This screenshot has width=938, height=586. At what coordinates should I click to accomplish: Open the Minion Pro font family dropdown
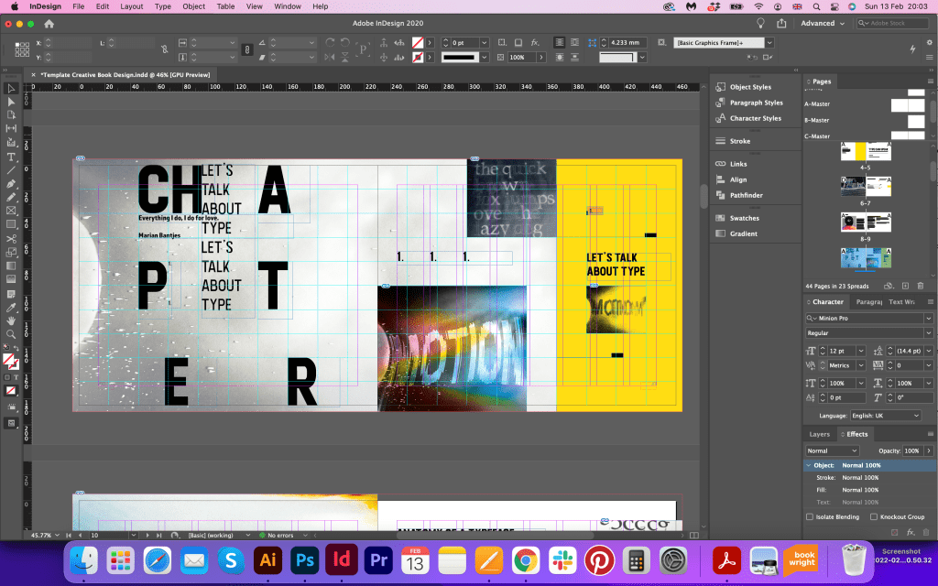928,318
